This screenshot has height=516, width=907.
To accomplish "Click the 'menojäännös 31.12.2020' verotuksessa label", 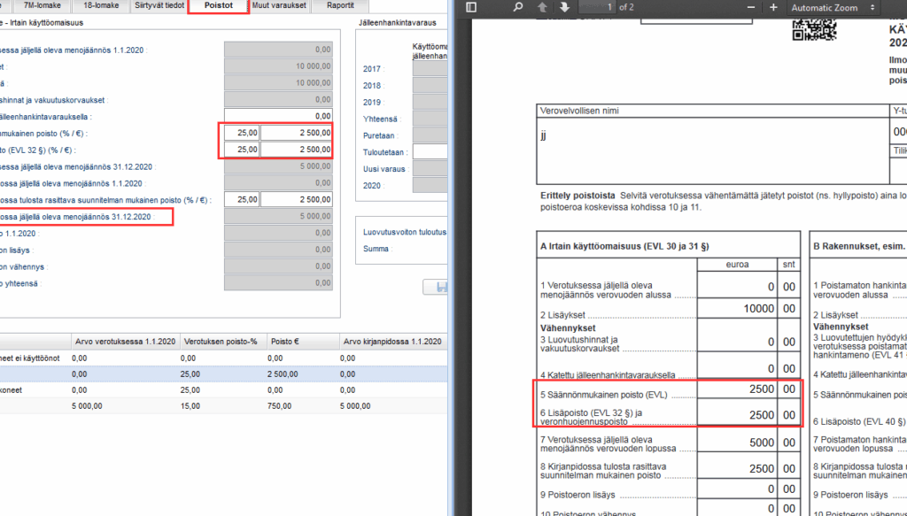I will pyautogui.click(x=76, y=166).
